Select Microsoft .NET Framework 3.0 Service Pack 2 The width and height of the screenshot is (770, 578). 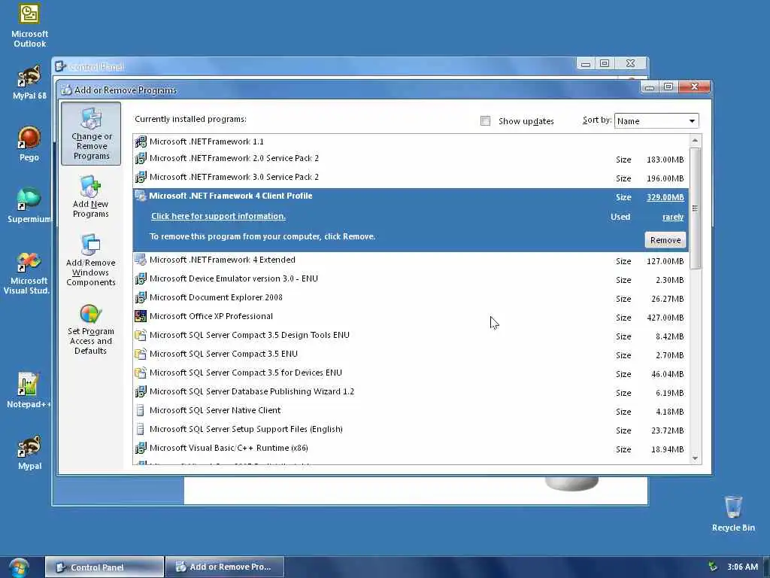pyautogui.click(x=411, y=178)
